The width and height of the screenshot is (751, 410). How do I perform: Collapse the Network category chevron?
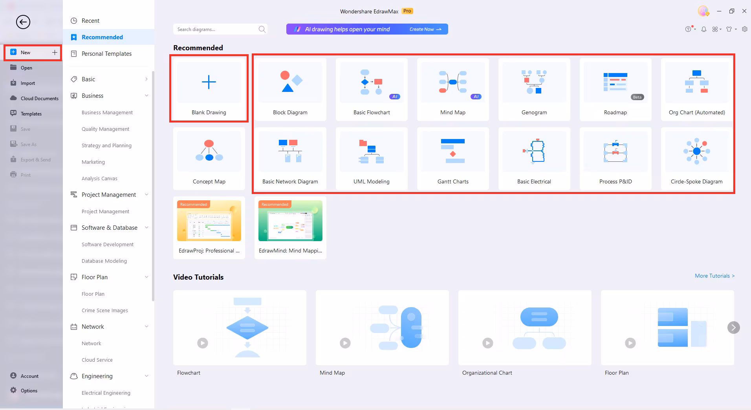pyautogui.click(x=147, y=326)
